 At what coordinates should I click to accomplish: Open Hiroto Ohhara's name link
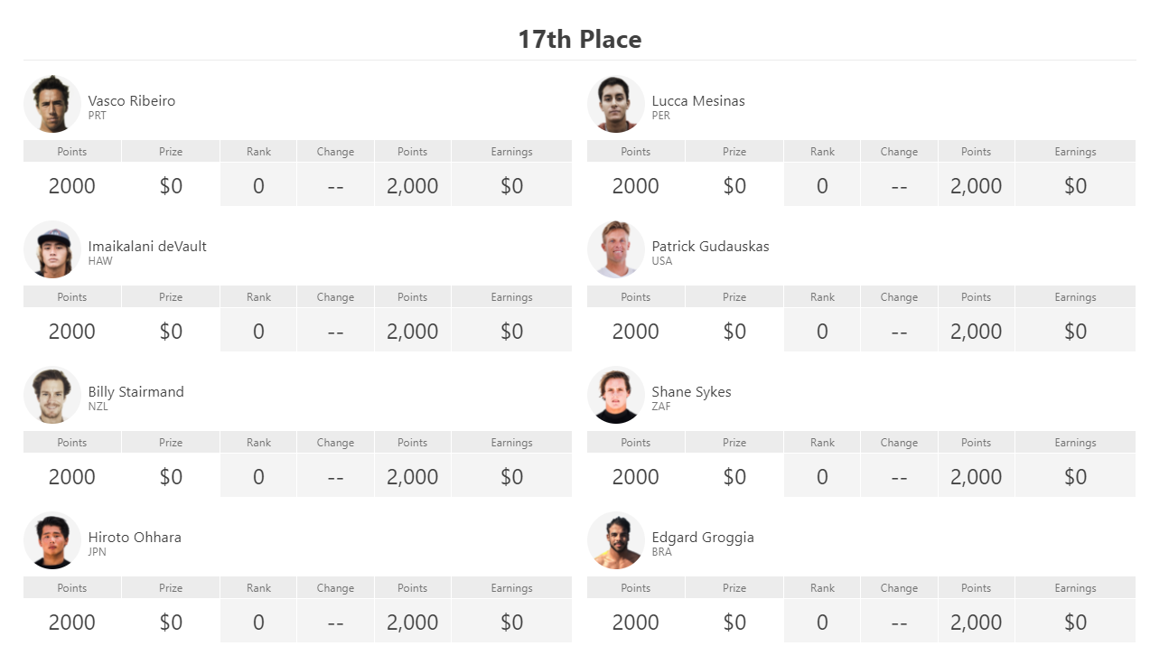point(135,537)
